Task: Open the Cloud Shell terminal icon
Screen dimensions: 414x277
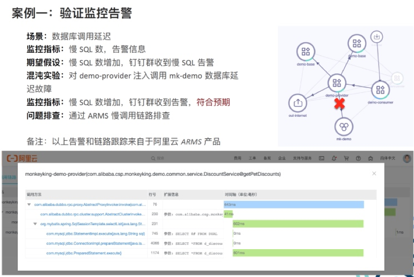Action: pyautogui.click(x=322, y=158)
